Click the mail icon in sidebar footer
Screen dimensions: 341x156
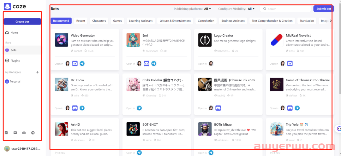[15, 133]
